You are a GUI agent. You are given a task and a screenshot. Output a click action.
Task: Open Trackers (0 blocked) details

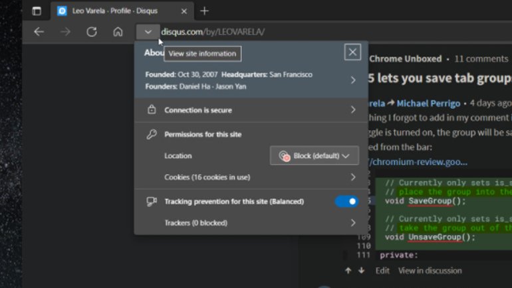[251, 223]
